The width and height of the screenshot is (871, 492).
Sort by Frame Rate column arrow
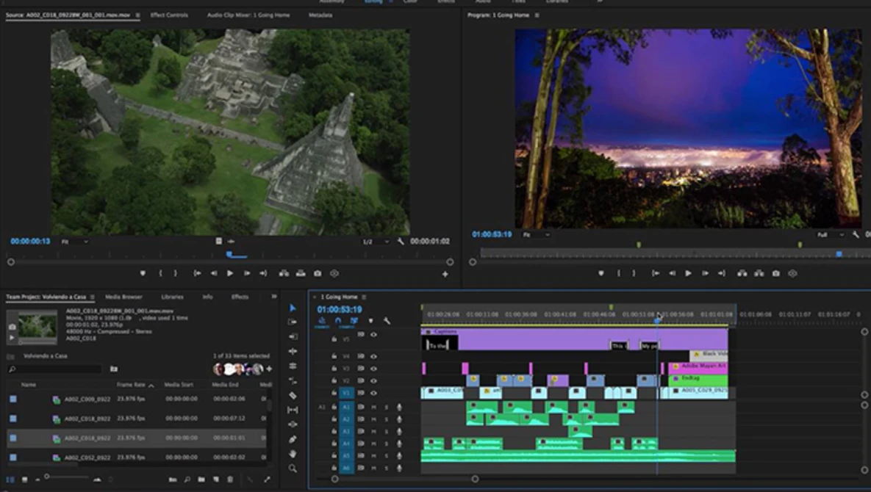[x=151, y=386]
